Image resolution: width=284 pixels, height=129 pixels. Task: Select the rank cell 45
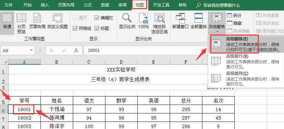coord(218,118)
